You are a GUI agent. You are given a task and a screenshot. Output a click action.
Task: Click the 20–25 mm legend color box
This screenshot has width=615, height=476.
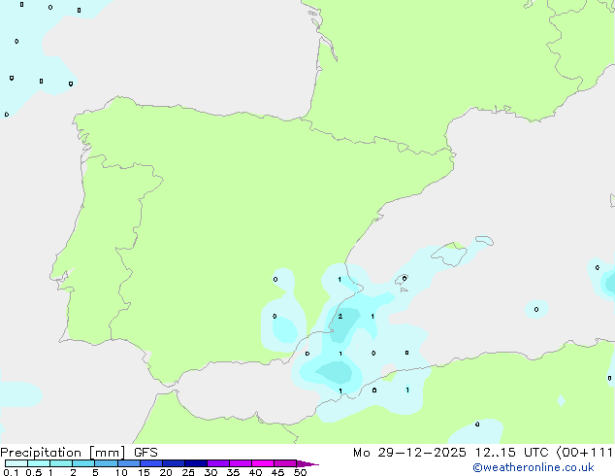(174, 463)
